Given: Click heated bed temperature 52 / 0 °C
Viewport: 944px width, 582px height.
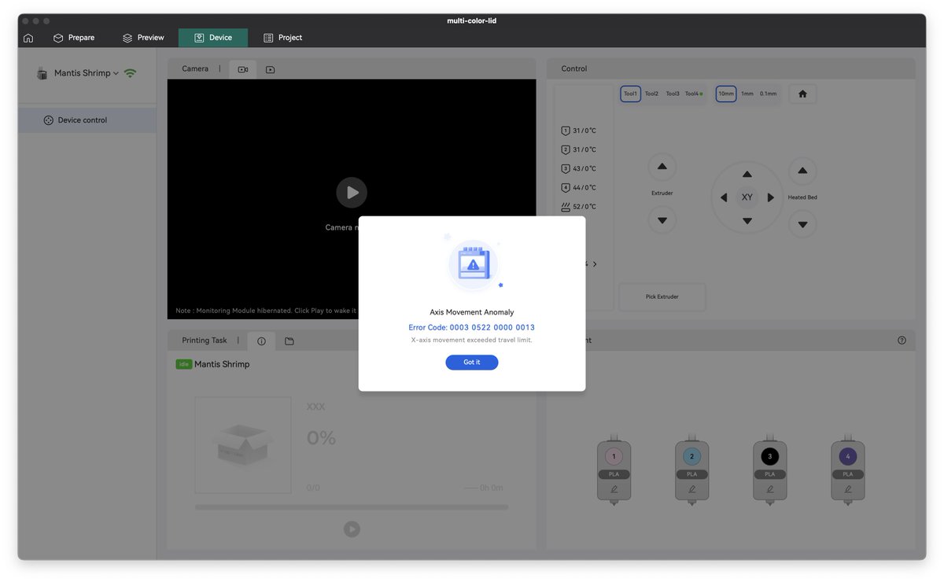Looking at the screenshot, I should tap(579, 207).
